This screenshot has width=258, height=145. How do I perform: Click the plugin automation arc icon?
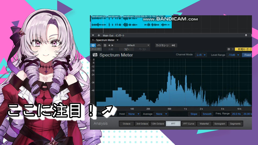[99, 45]
